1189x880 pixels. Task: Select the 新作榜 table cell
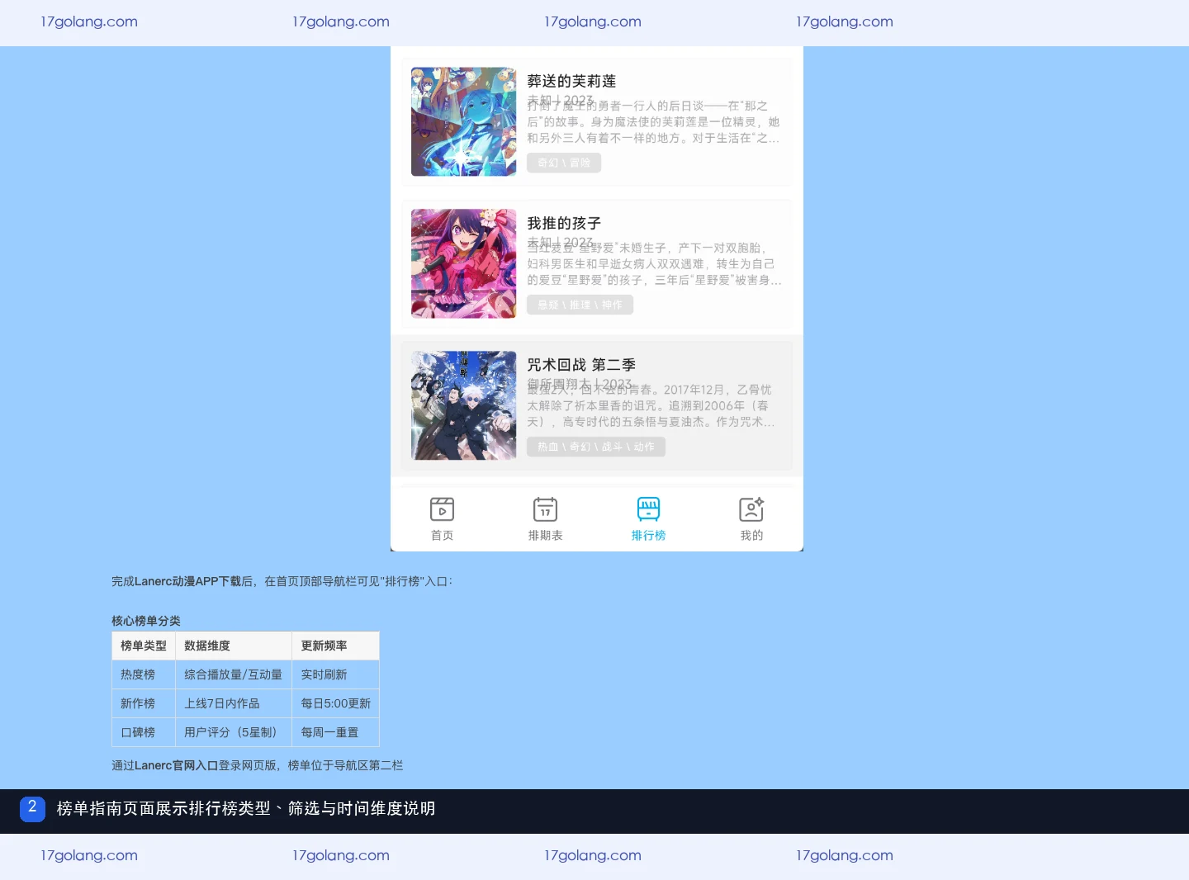[144, 703]
